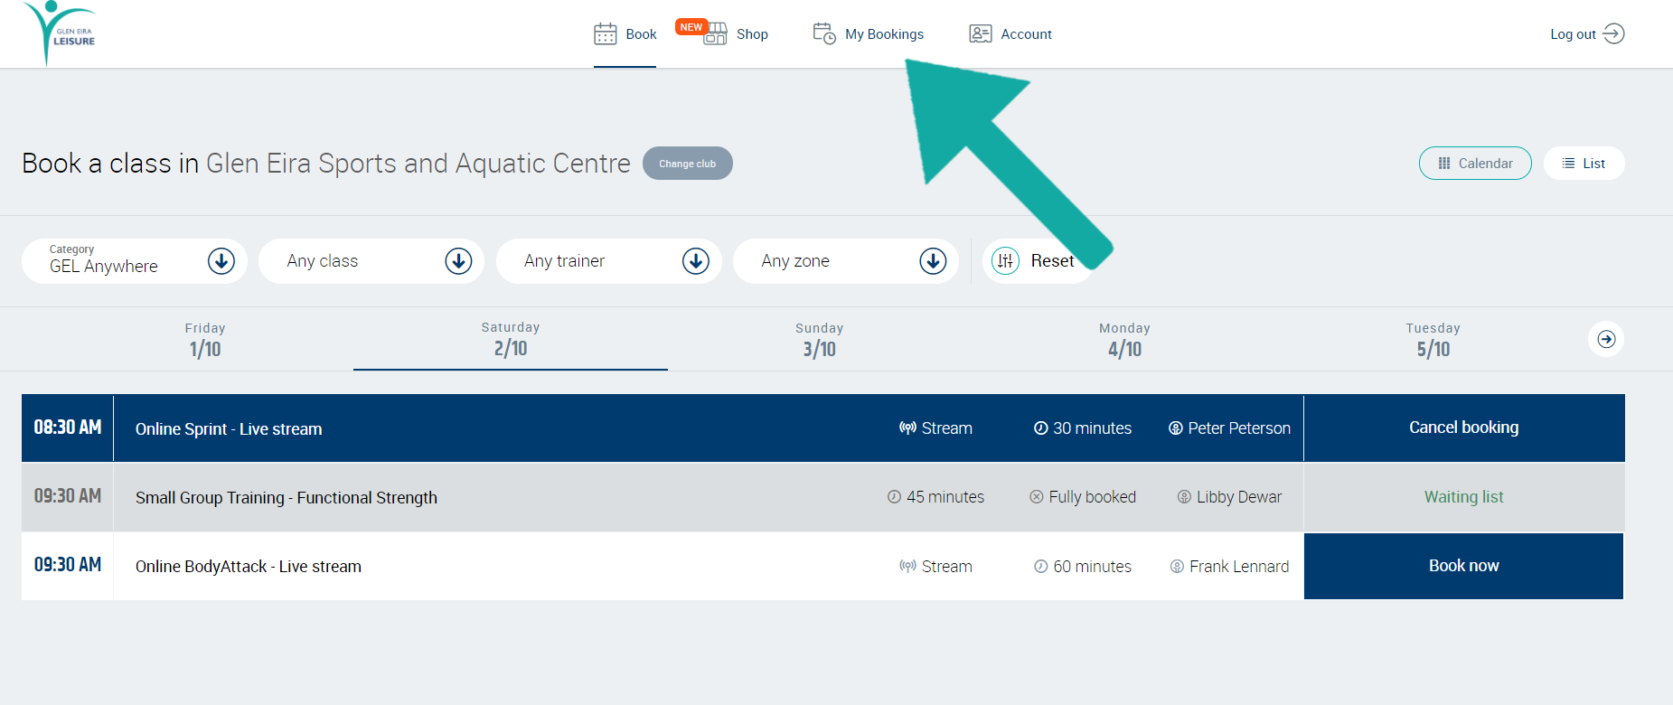The image size is (1673, 705).
Task: Click Online BodyAttack - Live stream title
Action: [x=249, y=567]
